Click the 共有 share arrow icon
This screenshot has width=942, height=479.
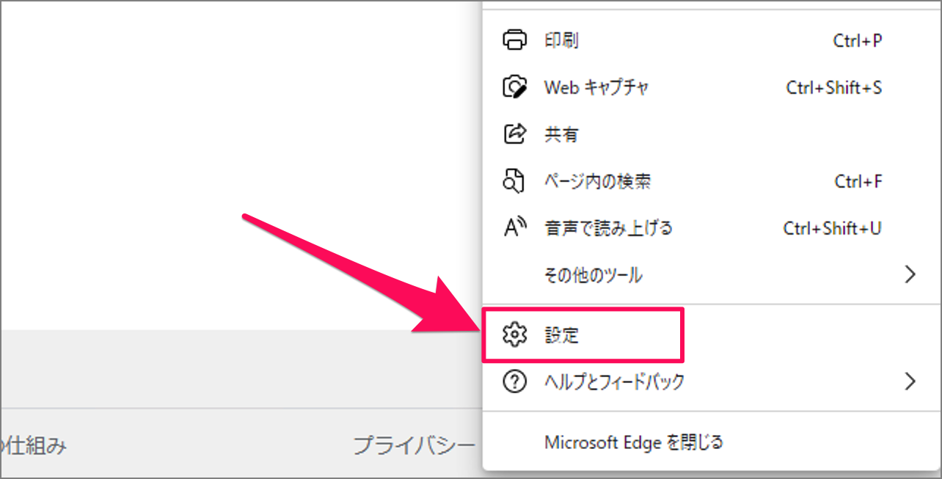(514, 134)
